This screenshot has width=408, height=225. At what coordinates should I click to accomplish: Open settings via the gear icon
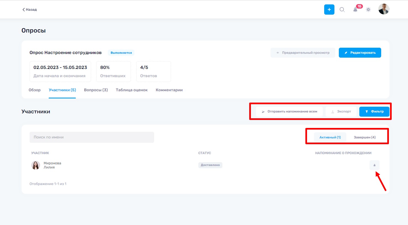coord(368,10)
